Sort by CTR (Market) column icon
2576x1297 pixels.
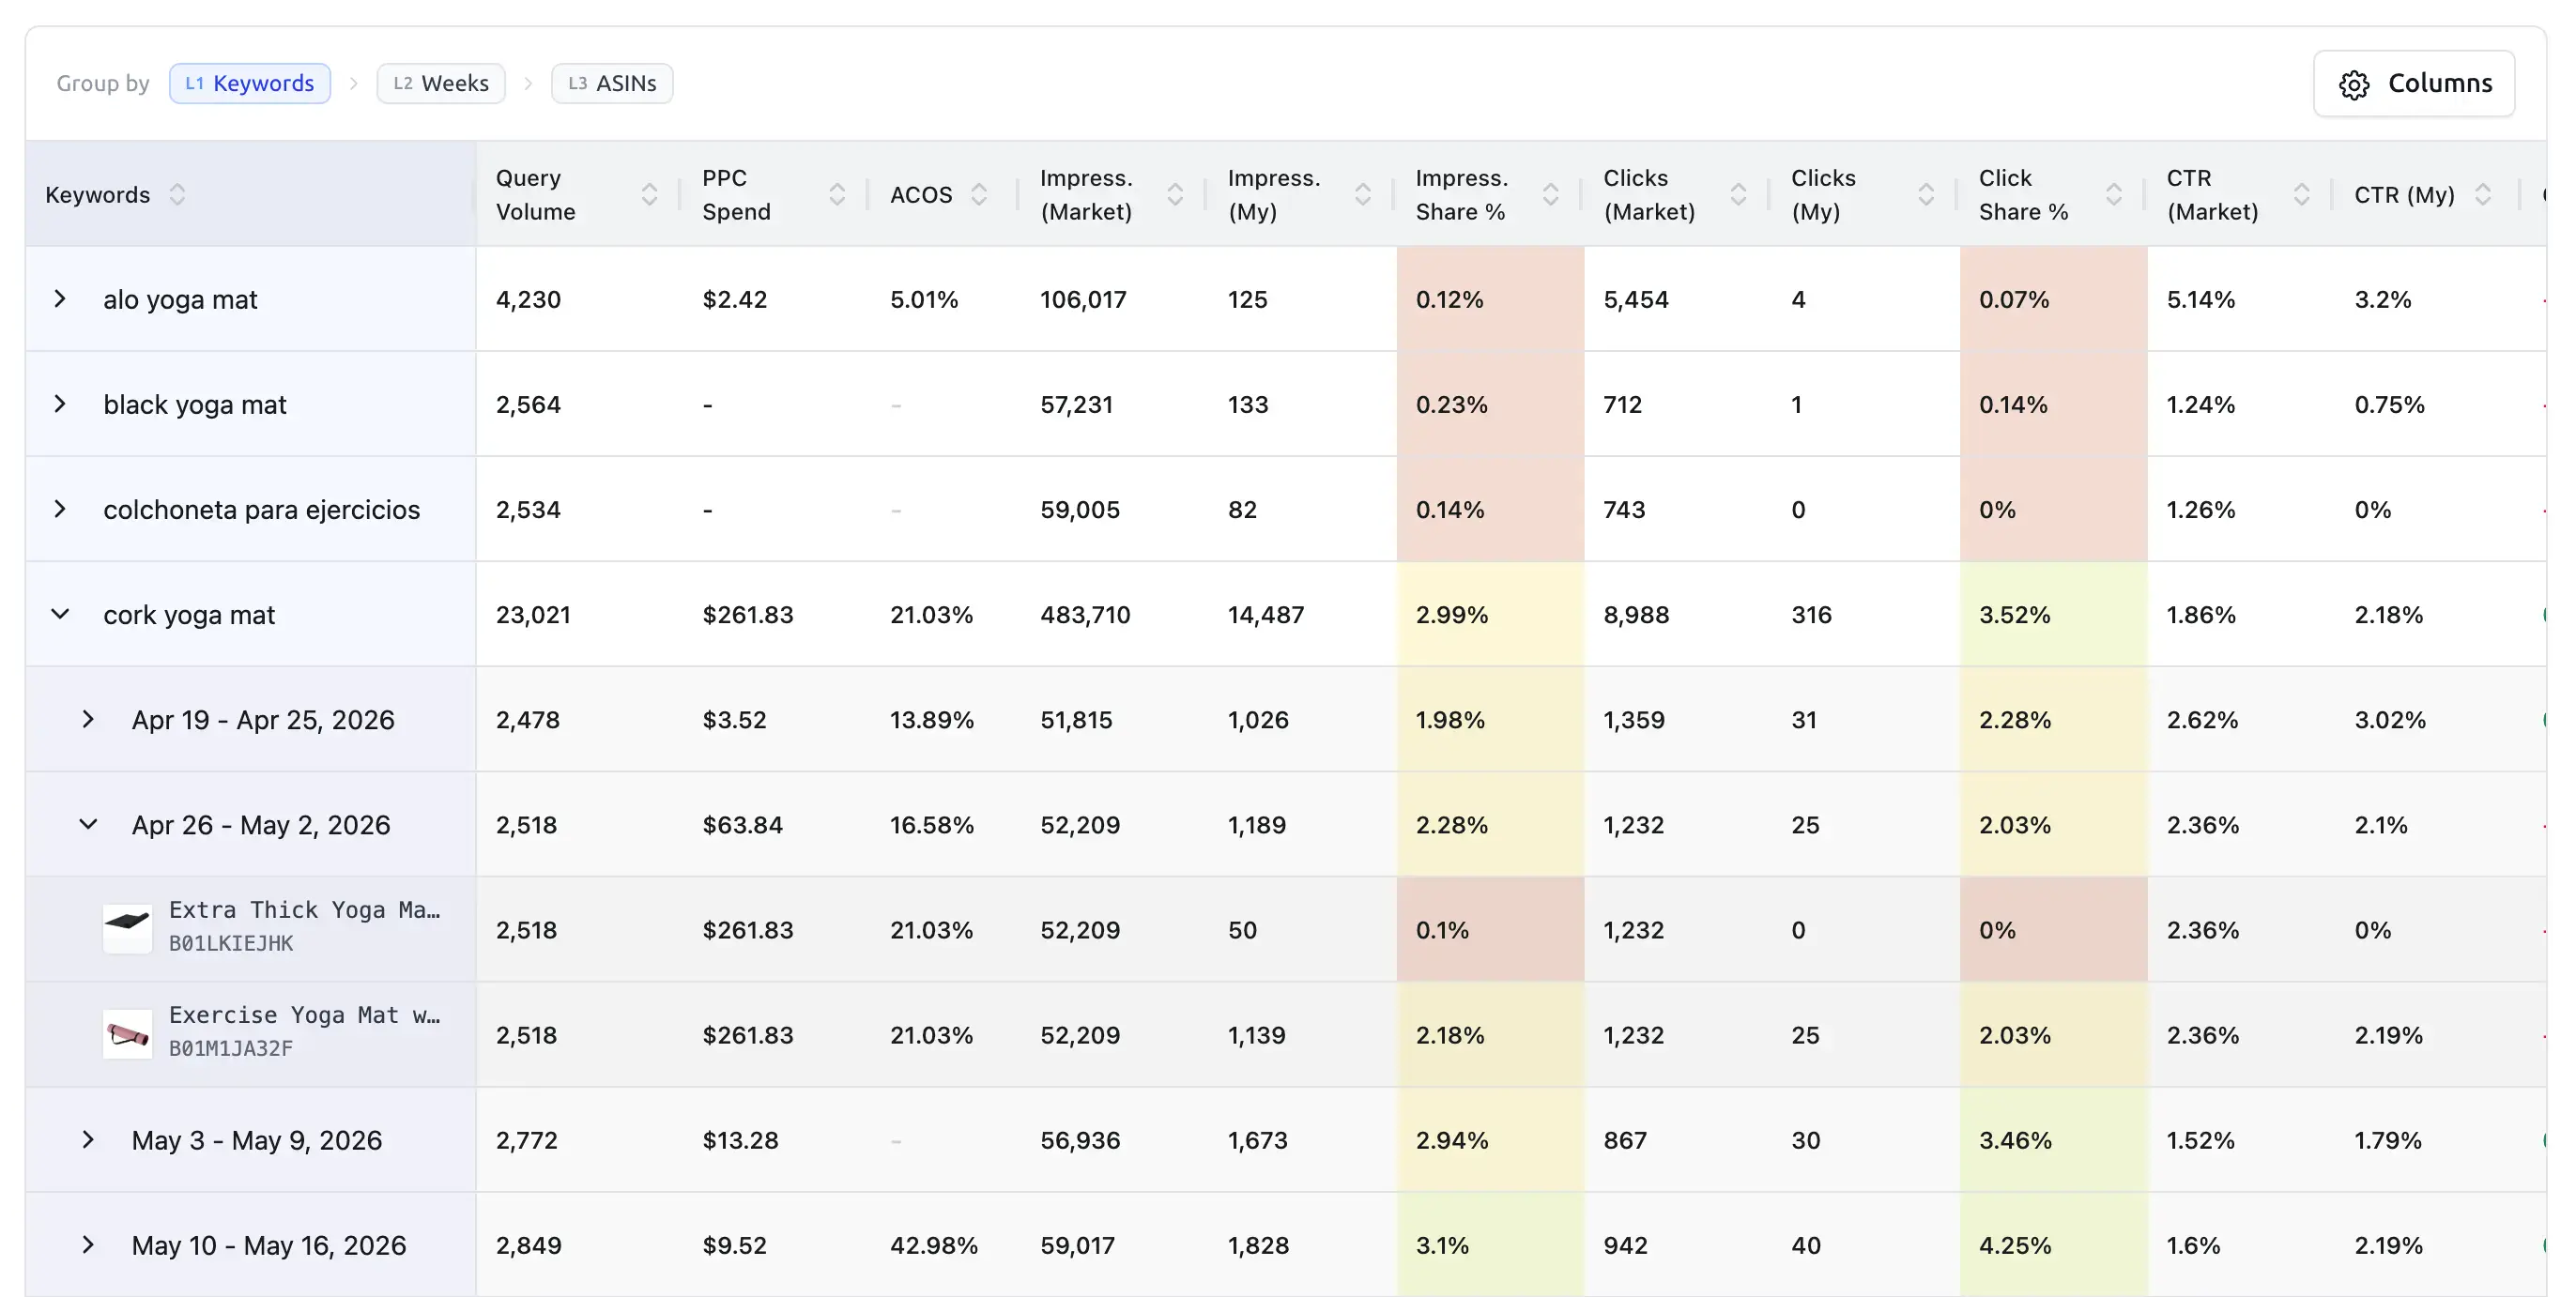2302,194
